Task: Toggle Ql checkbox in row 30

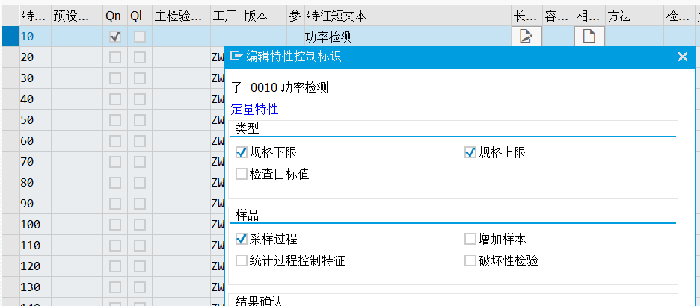Action: pyautogui.click(x=140, y=78)
